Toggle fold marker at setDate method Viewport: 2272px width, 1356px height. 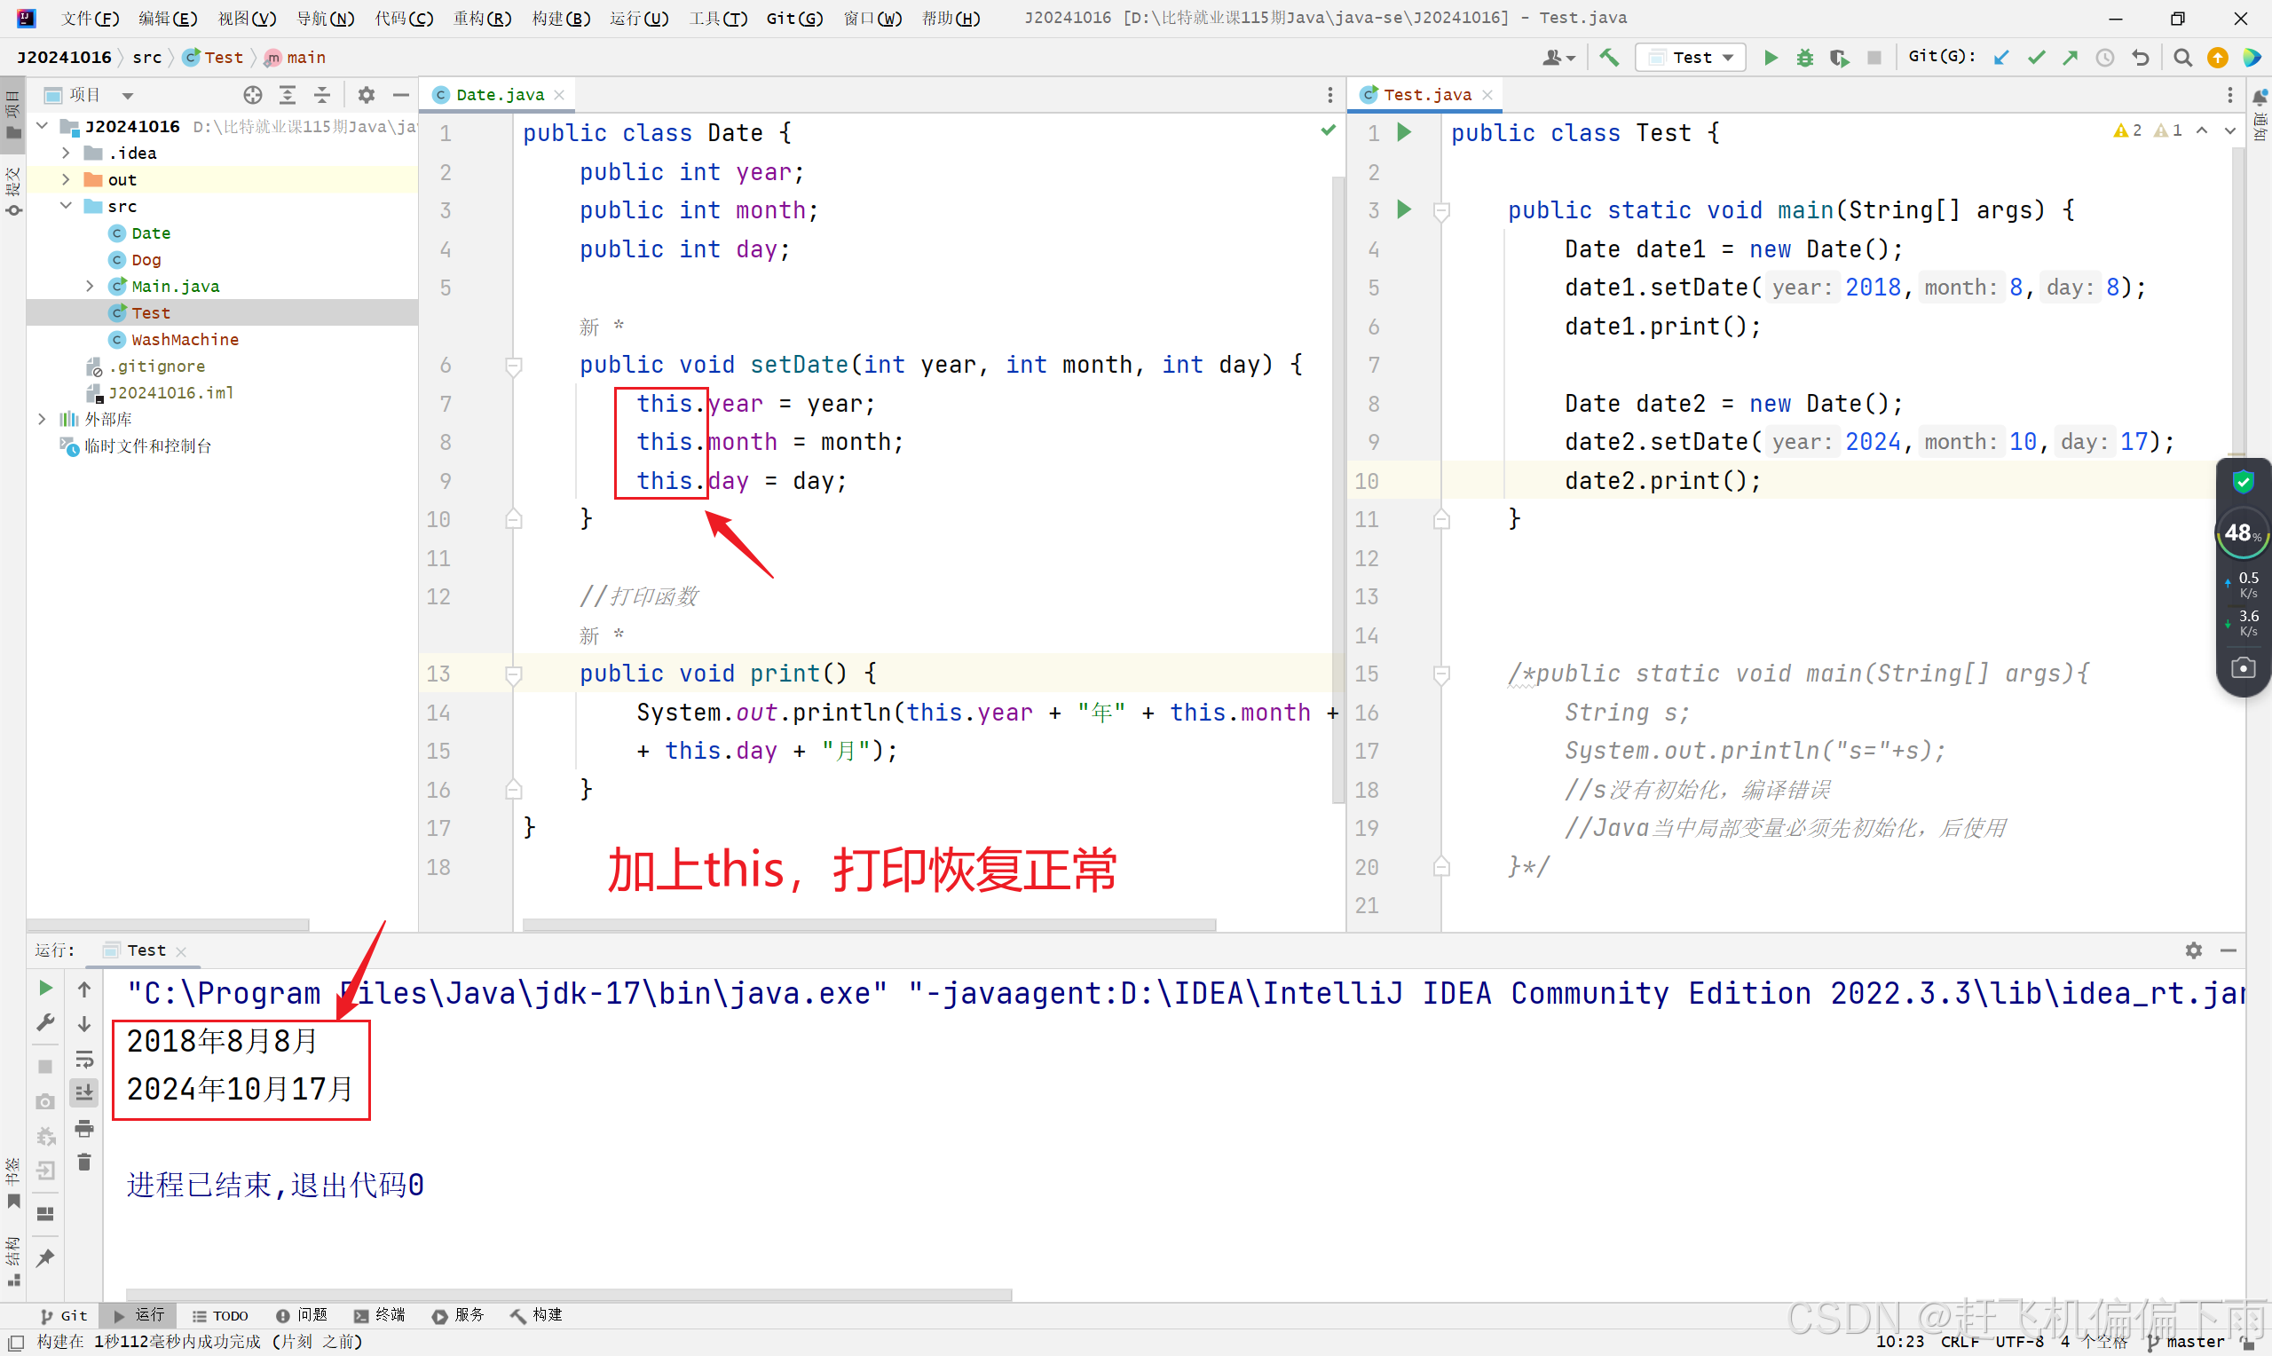[x=513, y=366]
